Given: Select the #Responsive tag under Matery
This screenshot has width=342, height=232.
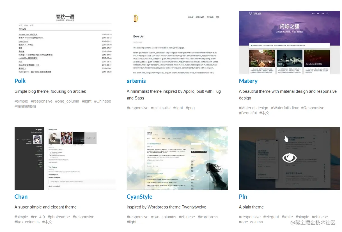Looking at the screenshot, I should [313, 108].
